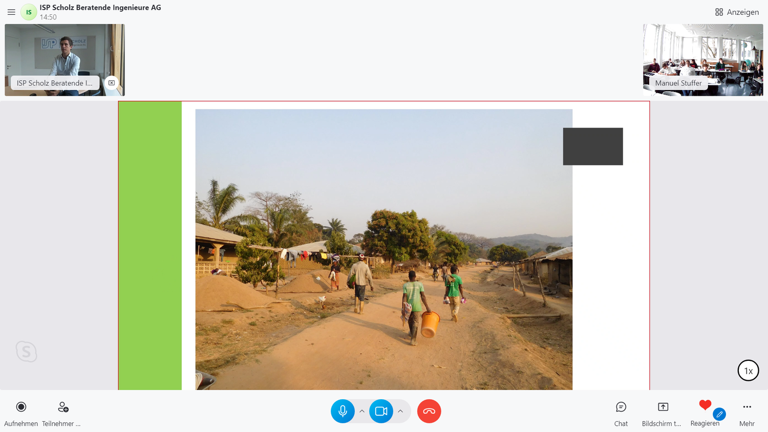Image resolution: width=768 pixels, height=432 pixels.
Task: Click the shared slide presentation area
Action: 384,246
